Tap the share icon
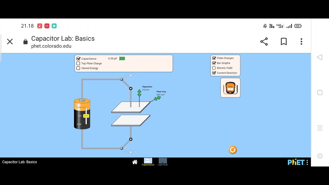The width and height of the screenshot is (329, 185). coord(264,42)
